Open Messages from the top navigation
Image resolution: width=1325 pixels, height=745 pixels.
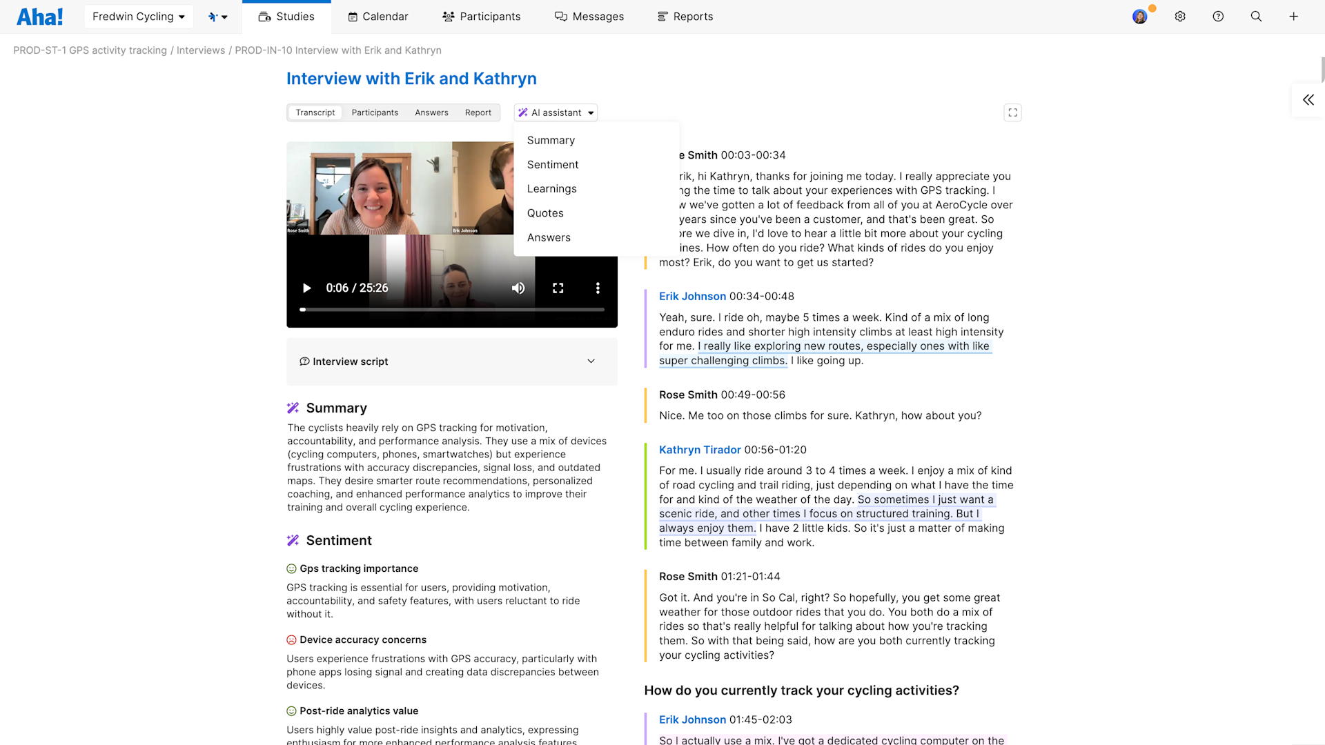click(x=589, y=16)
